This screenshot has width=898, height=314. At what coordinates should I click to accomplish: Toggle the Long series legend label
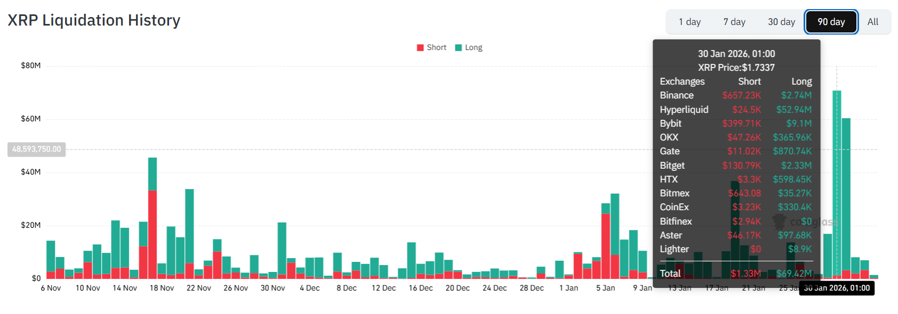[x=474, y=47]
